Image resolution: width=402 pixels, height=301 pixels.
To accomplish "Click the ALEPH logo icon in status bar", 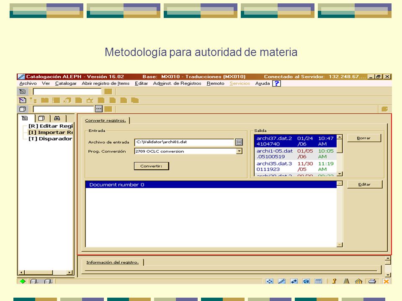I will (x=282, y=281).
